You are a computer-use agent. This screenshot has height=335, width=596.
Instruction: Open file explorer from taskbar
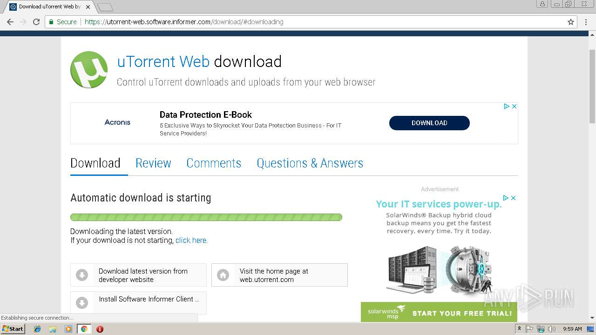53,329
